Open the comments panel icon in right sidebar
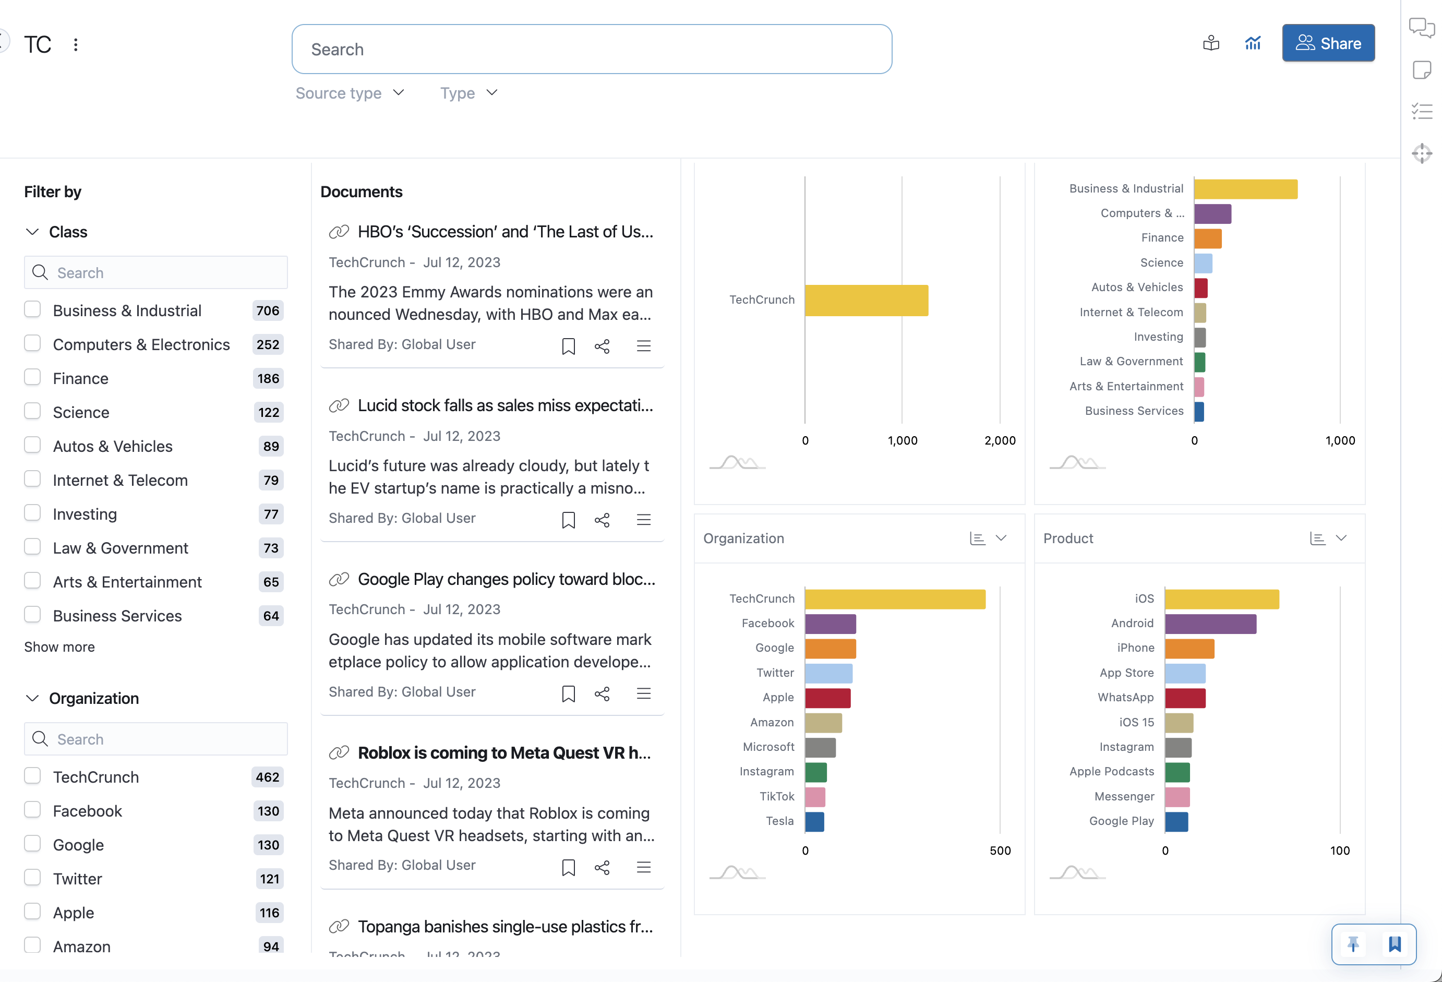1442x982 pixels. pos(1422,27)
